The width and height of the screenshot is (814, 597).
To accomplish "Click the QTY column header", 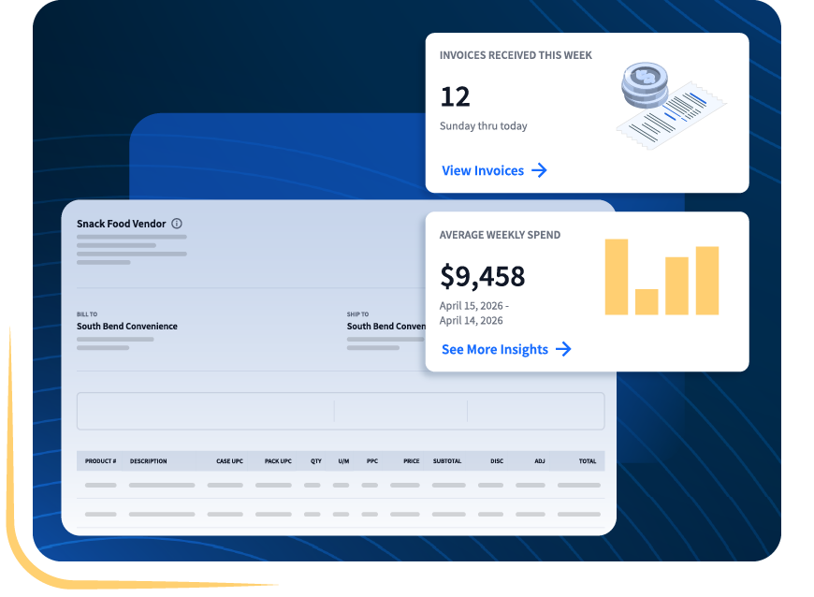I will [316, 461].
